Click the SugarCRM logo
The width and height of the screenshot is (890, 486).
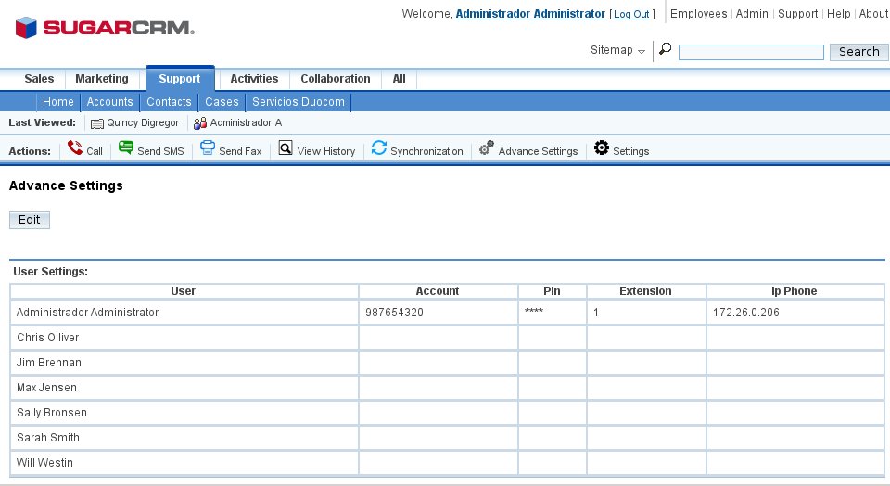click(x=105, y=28)
